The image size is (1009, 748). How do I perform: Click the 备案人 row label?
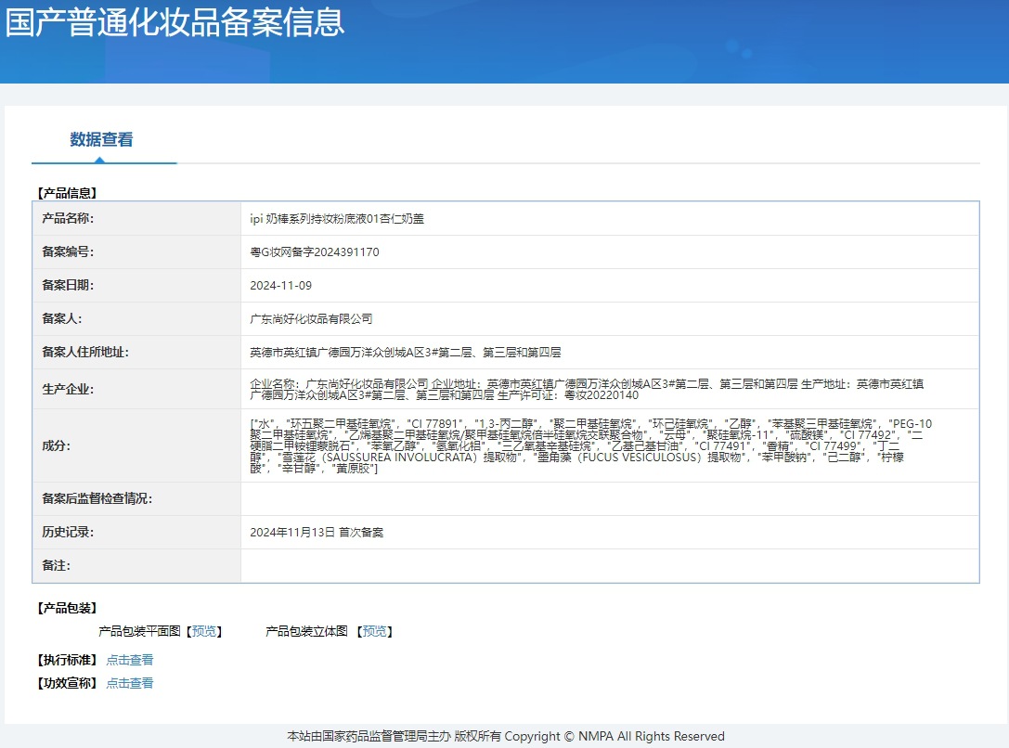click(x=62, y=319)
